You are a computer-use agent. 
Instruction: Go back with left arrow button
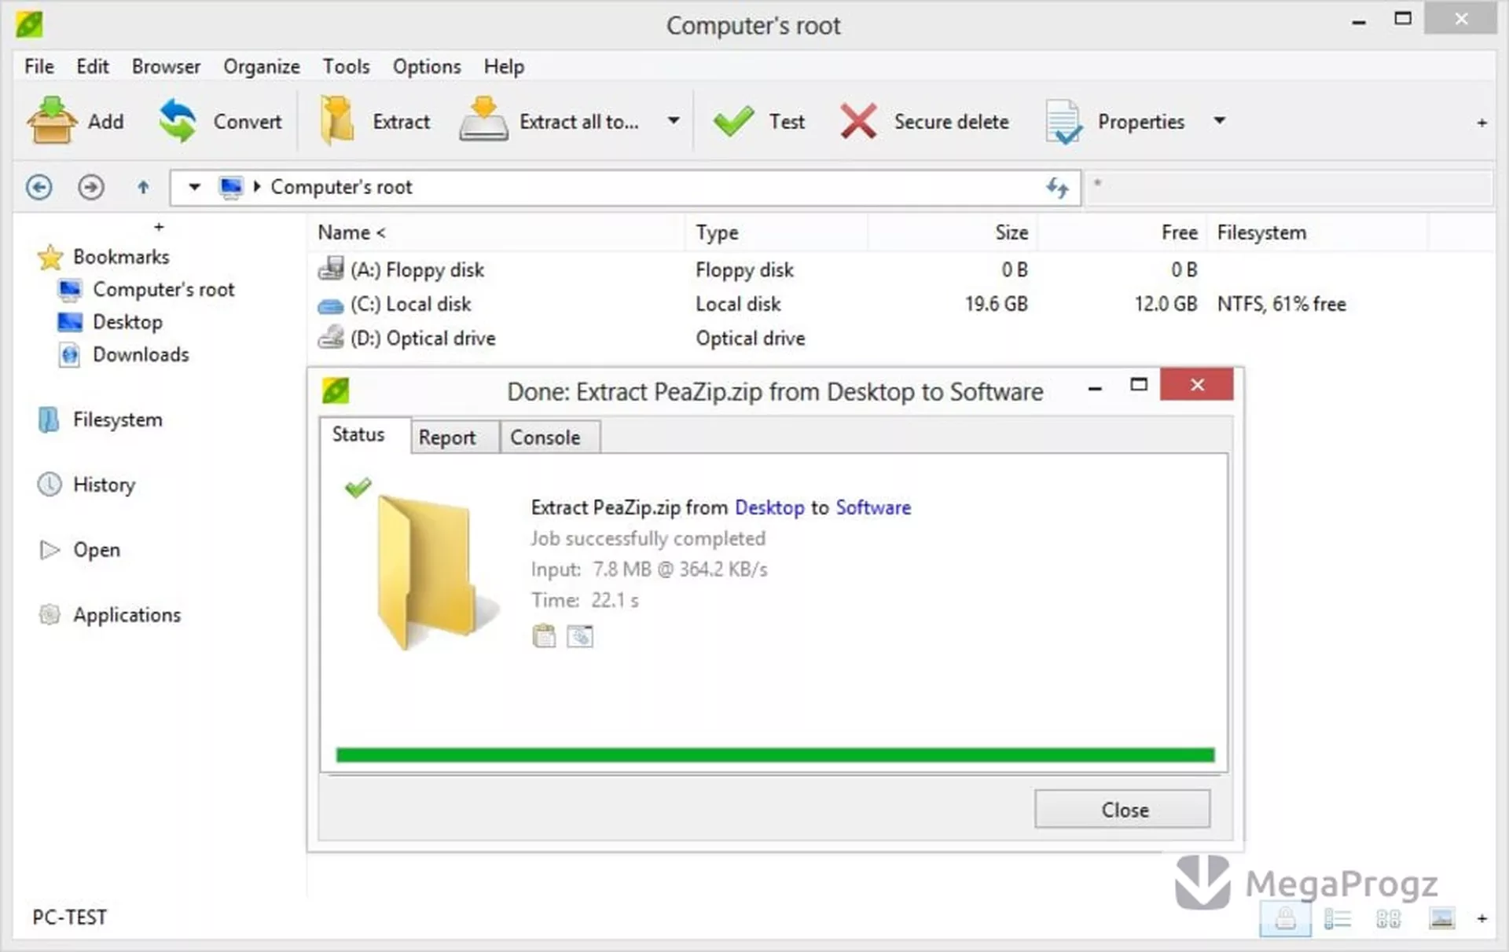point(39,187)
